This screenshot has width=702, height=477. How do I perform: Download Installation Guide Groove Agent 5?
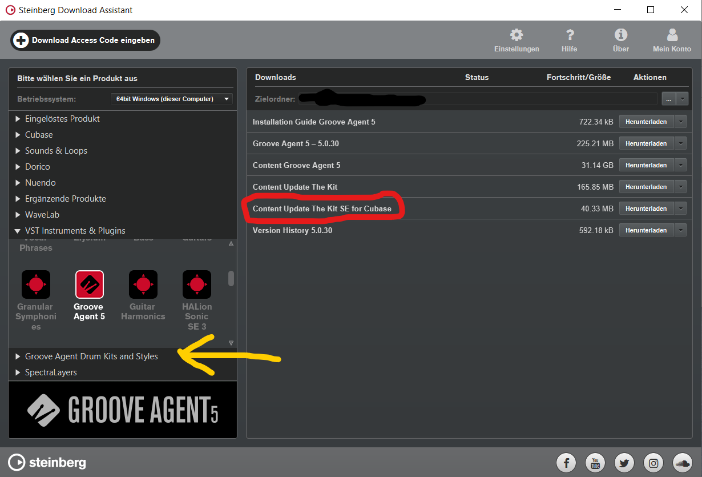(646, 122)
